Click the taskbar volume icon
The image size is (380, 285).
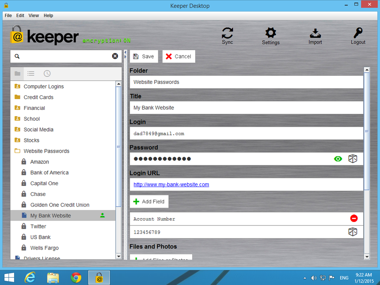(314, 278)
